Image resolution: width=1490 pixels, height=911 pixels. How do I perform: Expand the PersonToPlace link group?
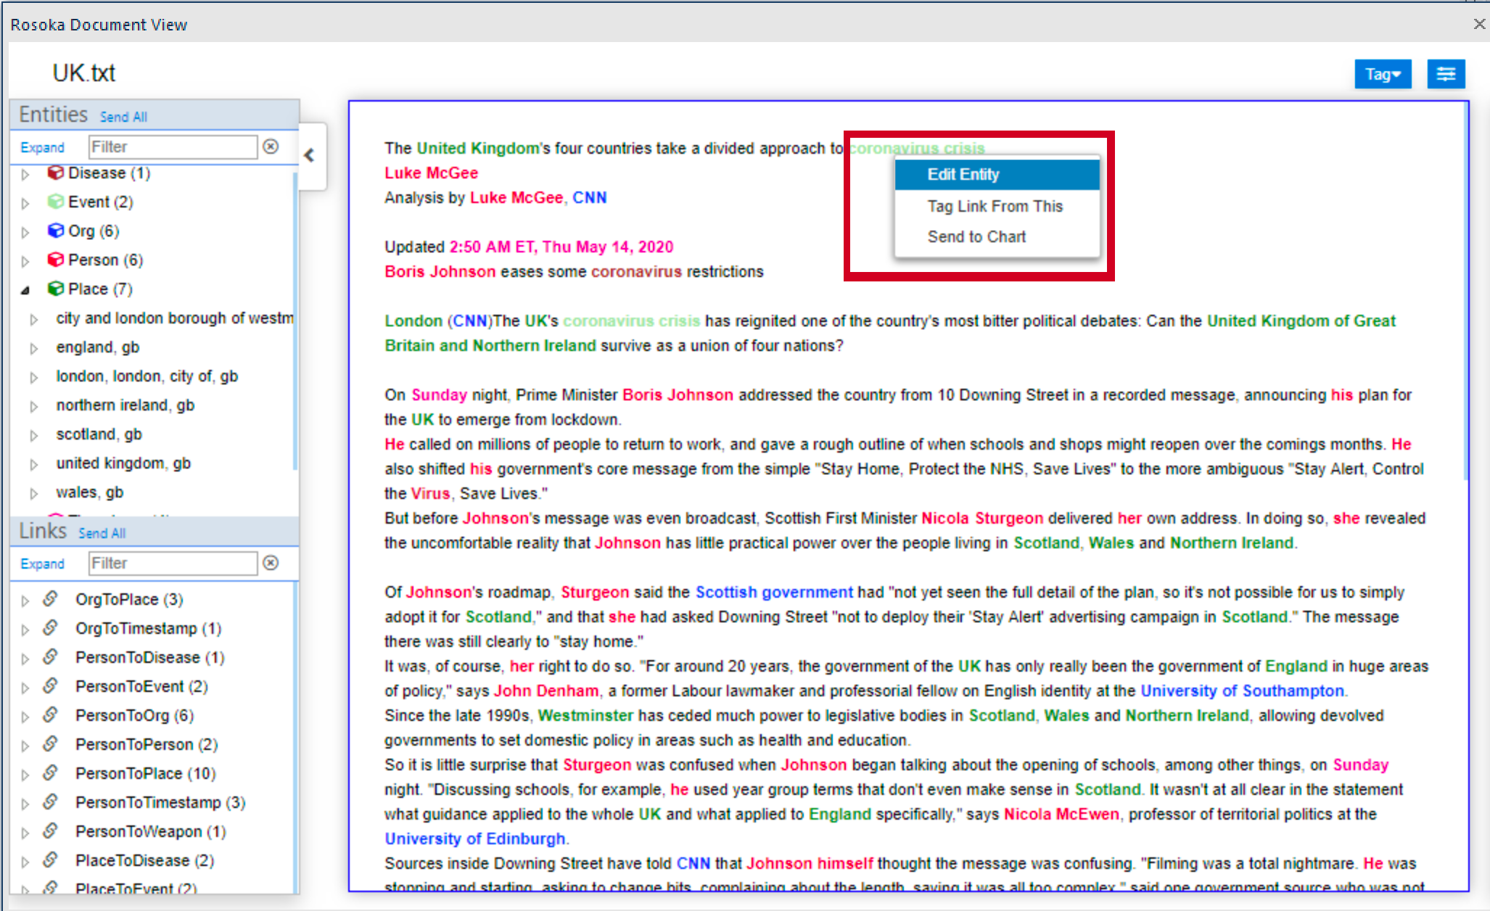click(x=25, y=774)
